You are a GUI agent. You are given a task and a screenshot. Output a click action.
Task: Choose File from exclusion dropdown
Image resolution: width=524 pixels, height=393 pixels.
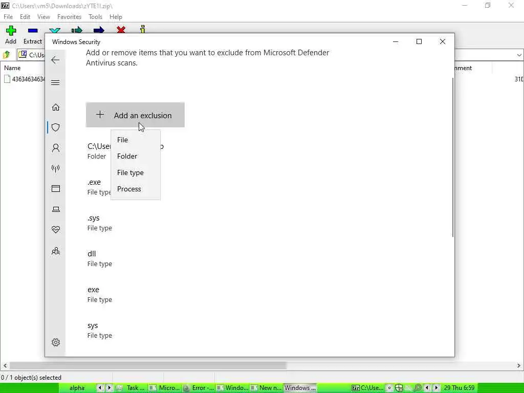(135, 140)
